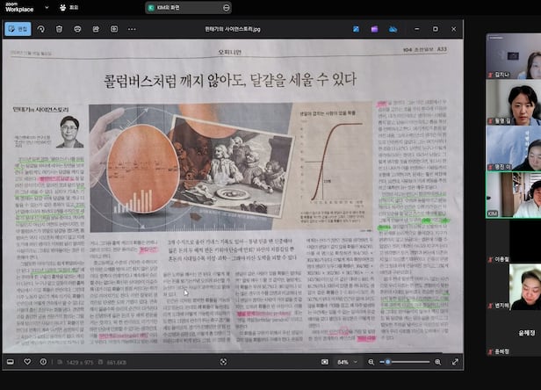Image resolution: width=541 pixels, height=390 pixels.
Task: Show image file information
Action: point(43,361)
